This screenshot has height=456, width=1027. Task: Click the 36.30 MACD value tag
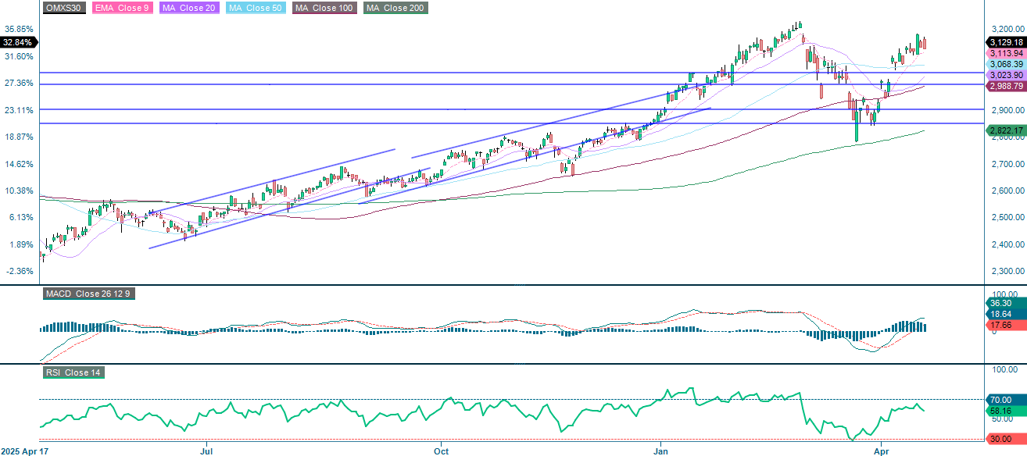pos(1005,302)
